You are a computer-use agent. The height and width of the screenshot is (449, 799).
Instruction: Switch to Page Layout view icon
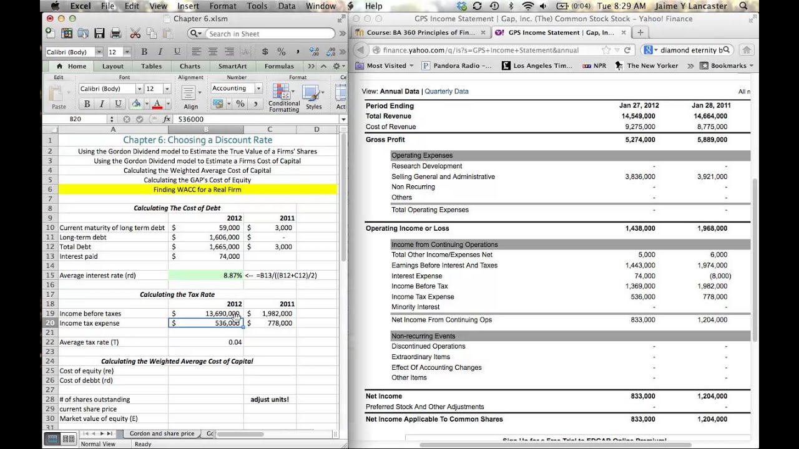(x=69, y=439)
